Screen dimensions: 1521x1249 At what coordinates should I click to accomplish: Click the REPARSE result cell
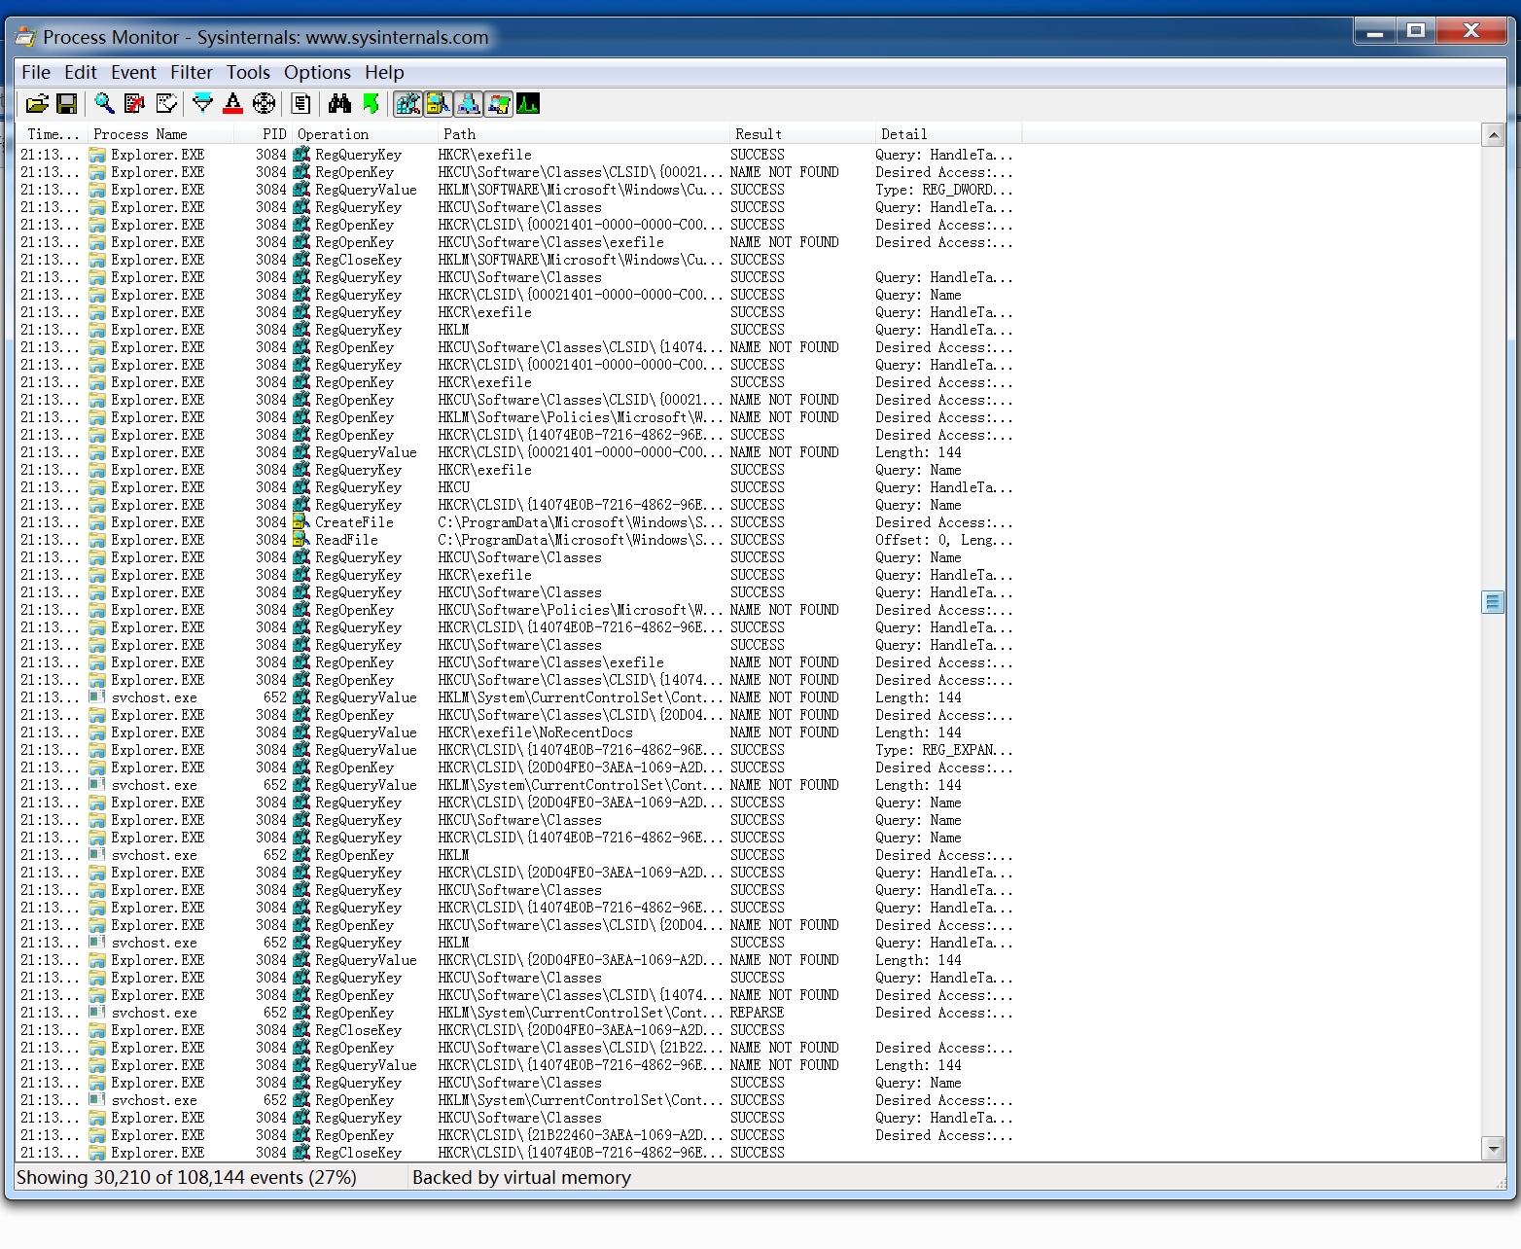click(757, 1013)
